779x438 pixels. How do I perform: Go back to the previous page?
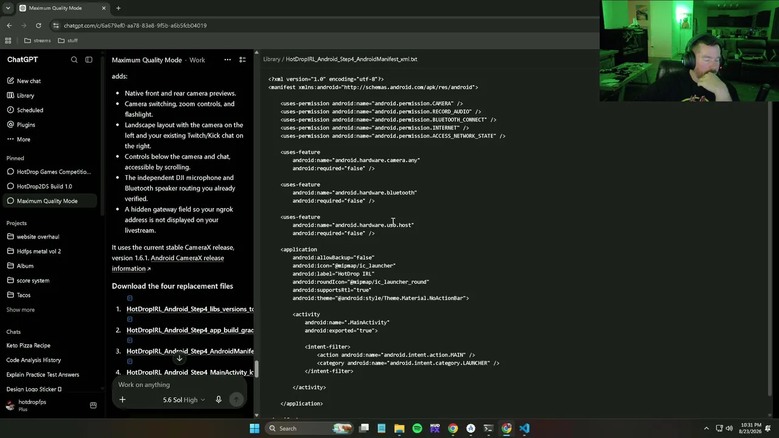[9, 26]
